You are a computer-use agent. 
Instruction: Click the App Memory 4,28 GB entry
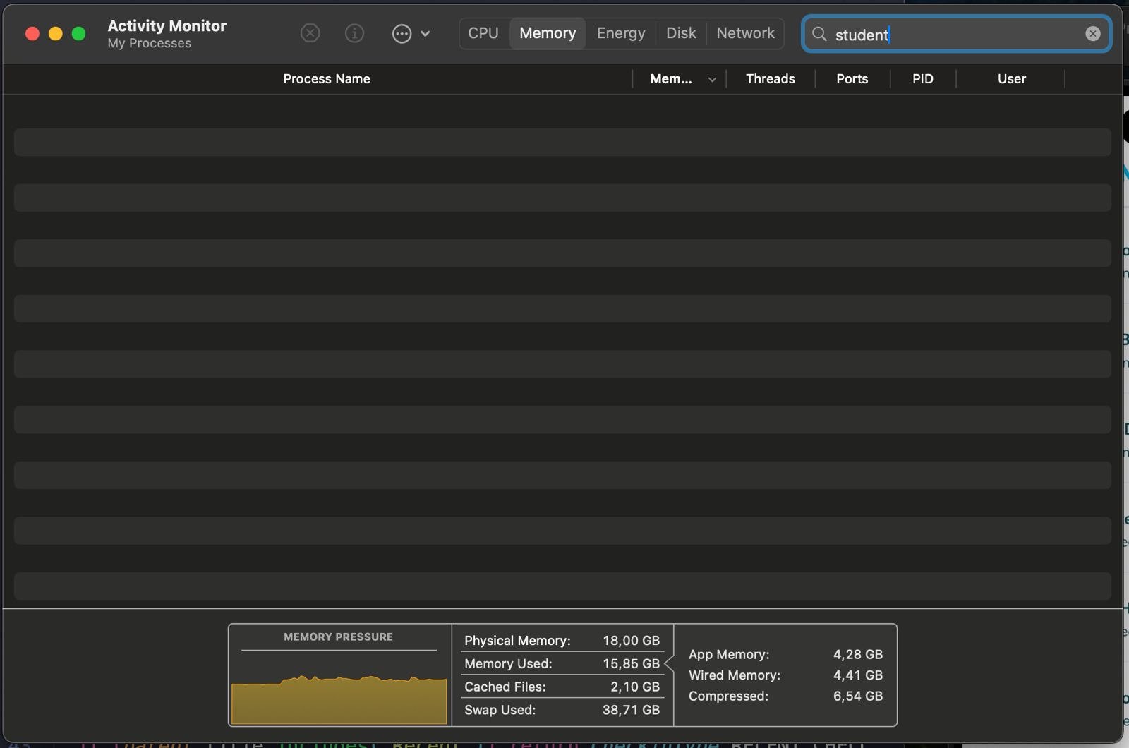tap(785, 655)
